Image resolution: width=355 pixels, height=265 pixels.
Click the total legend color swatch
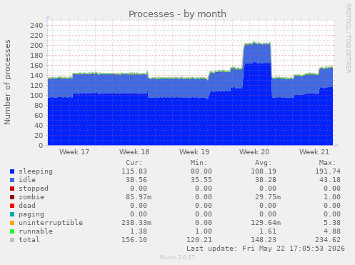12,240
